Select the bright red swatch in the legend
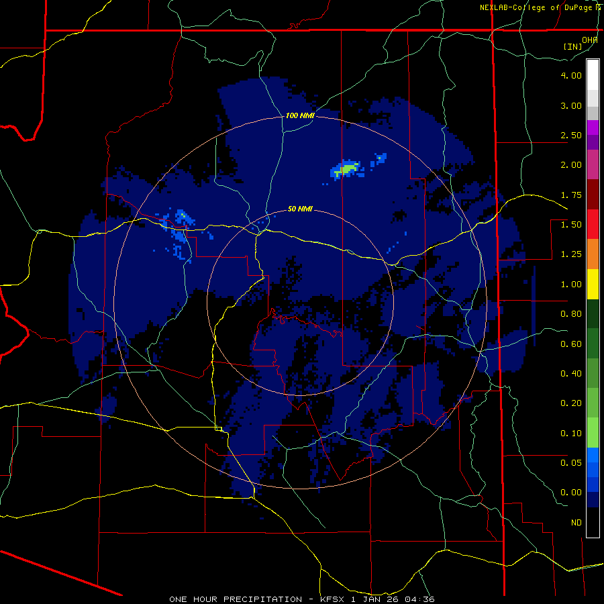Viewport: 604px width, 604px height. click(593, 224)
